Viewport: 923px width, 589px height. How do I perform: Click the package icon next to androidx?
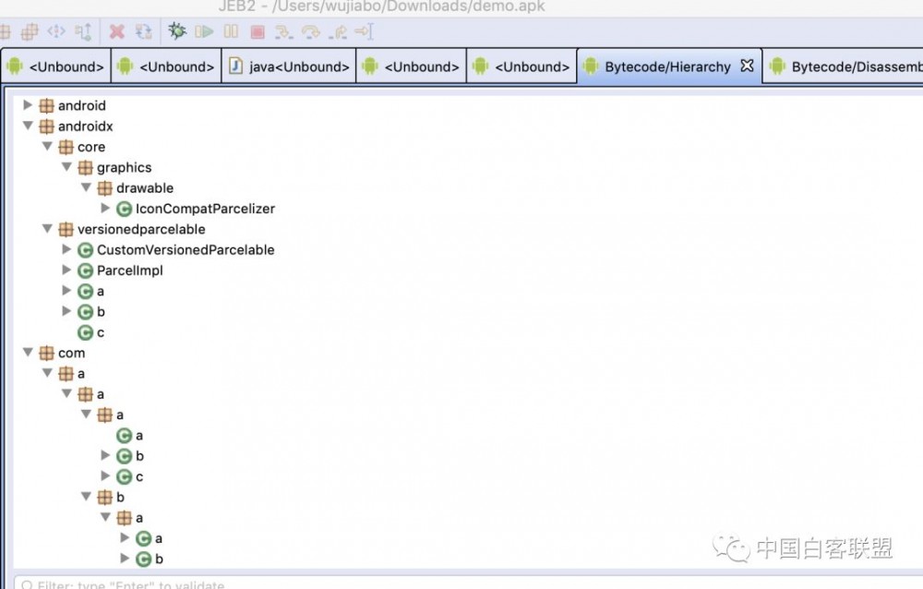[x=46, y=126]
